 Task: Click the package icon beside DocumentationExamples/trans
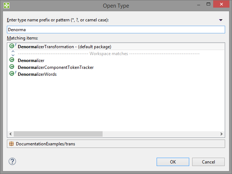(12, 144)
